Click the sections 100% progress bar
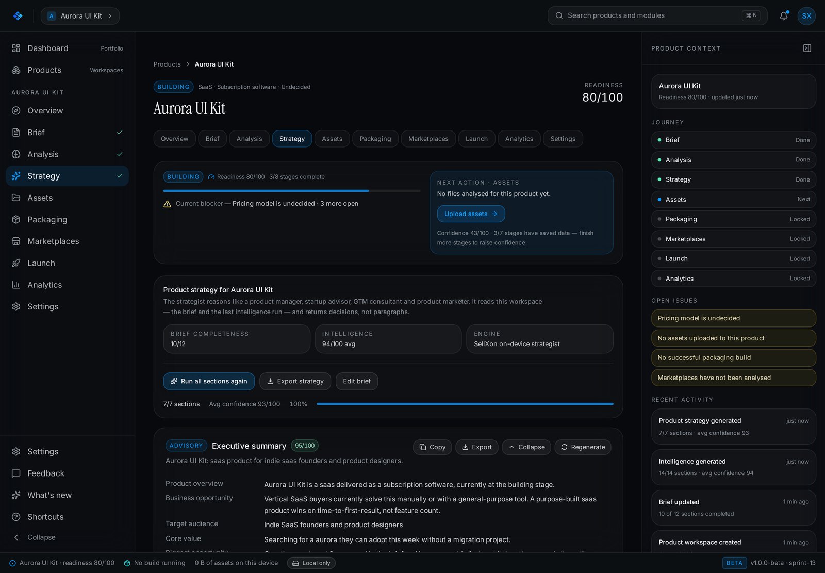 465,404
